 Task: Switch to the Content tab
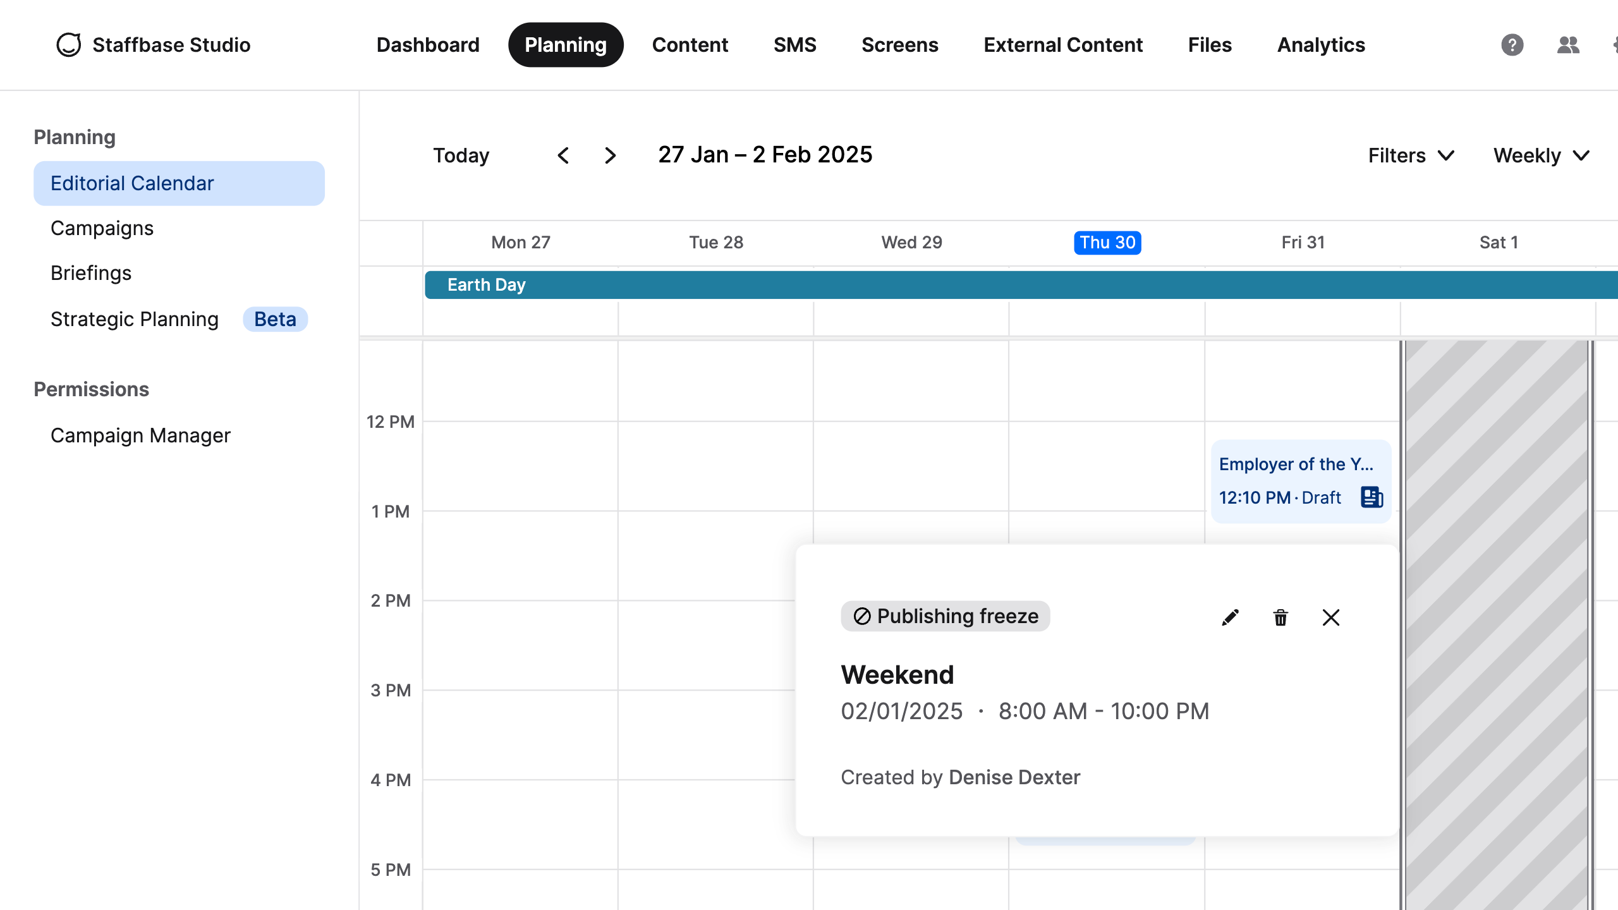tap(690, 45)
